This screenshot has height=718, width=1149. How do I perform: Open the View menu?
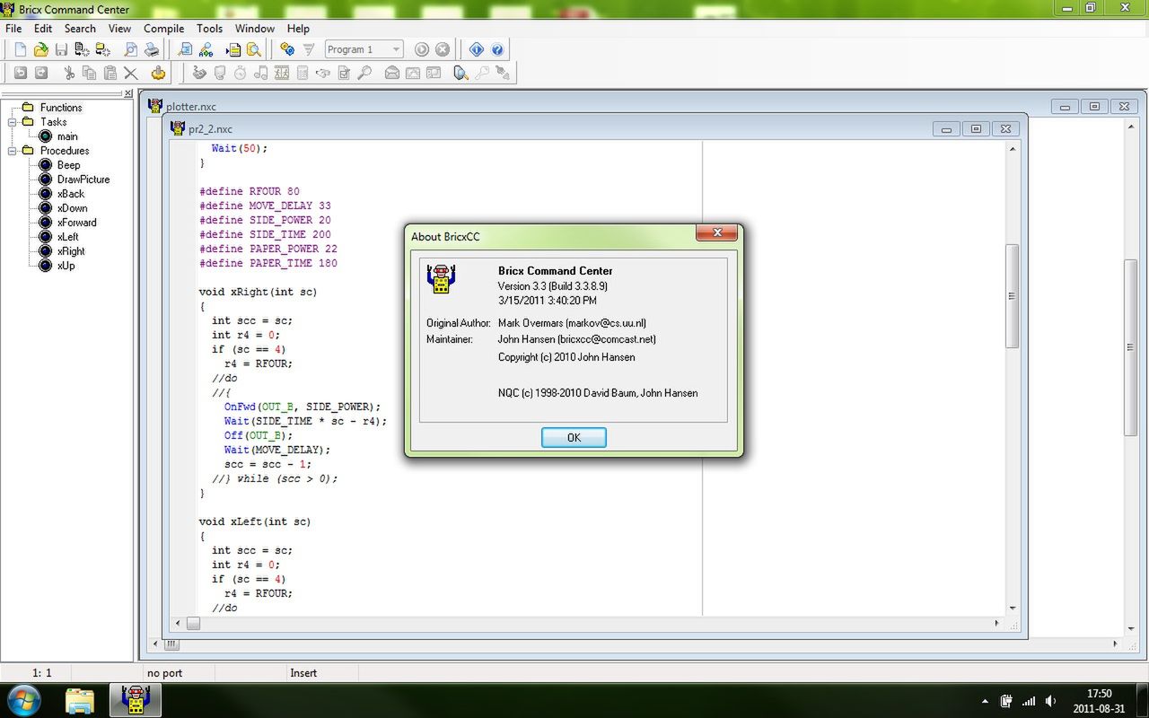point(119,29)
